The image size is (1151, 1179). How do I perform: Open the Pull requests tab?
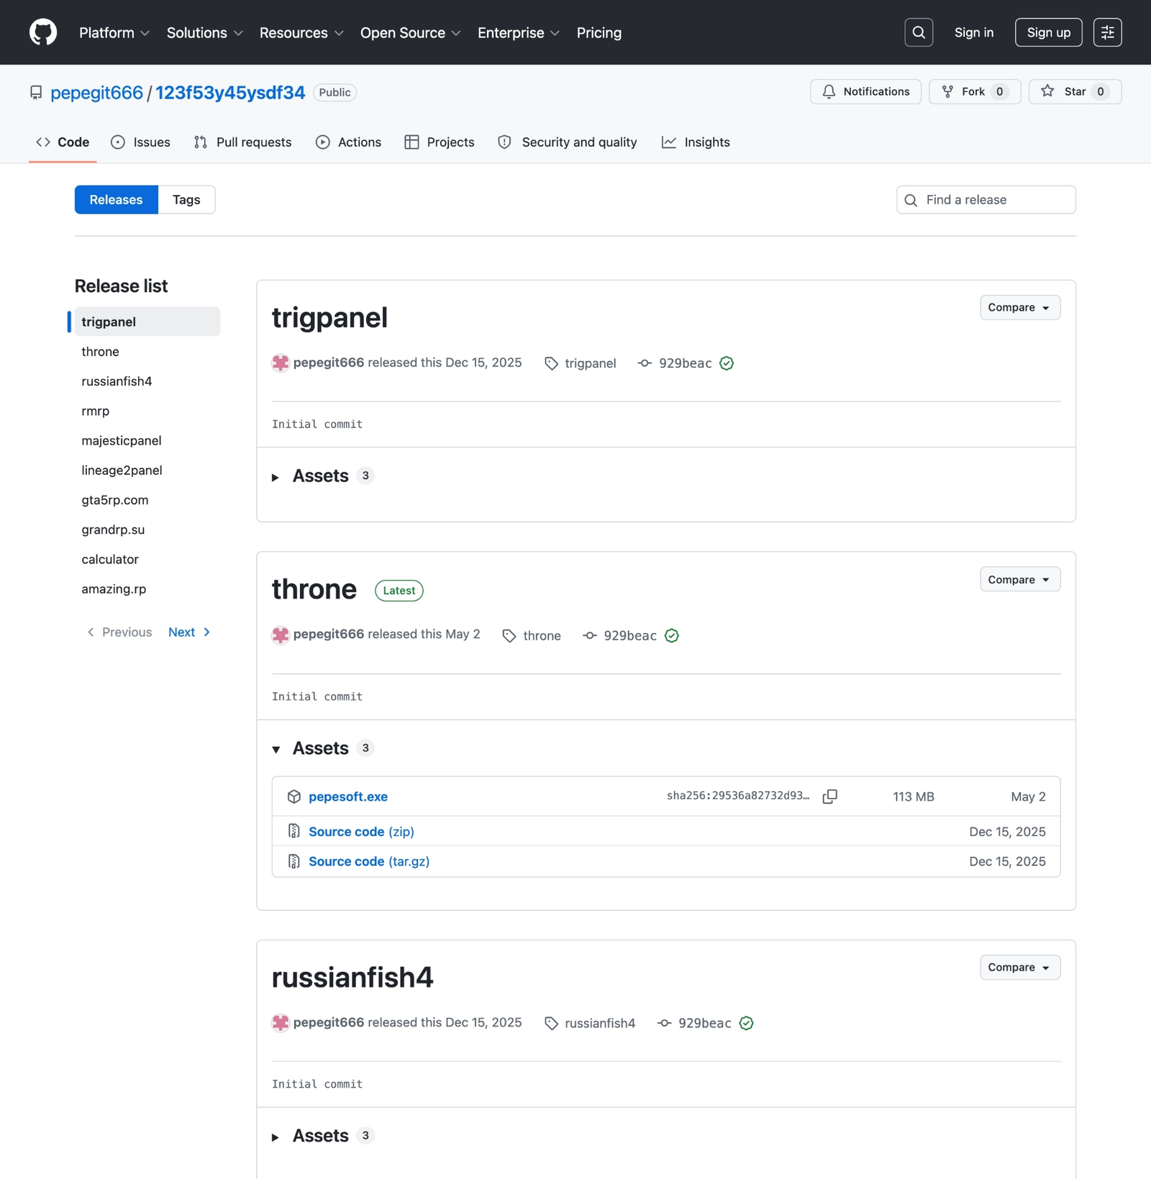click(242, 142)
